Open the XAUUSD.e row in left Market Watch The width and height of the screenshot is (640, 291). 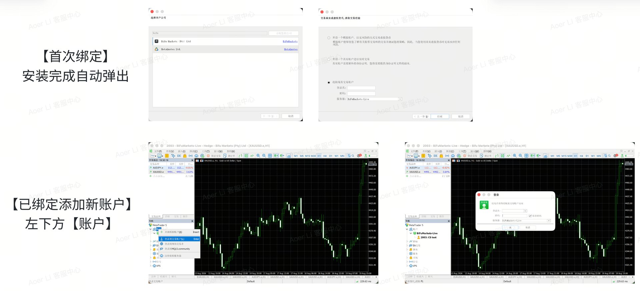pyautogui.click(x=171, y=172)
